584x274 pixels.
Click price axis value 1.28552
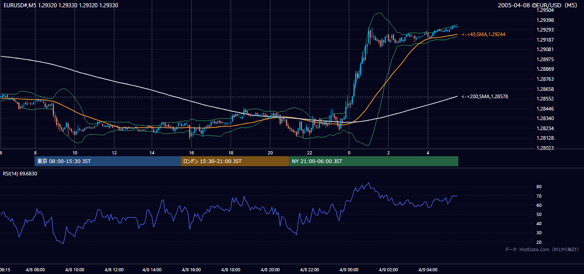pos(545,99)
